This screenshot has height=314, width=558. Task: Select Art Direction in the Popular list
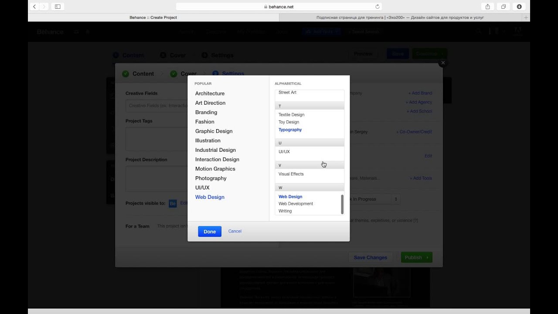coord(210,103)
